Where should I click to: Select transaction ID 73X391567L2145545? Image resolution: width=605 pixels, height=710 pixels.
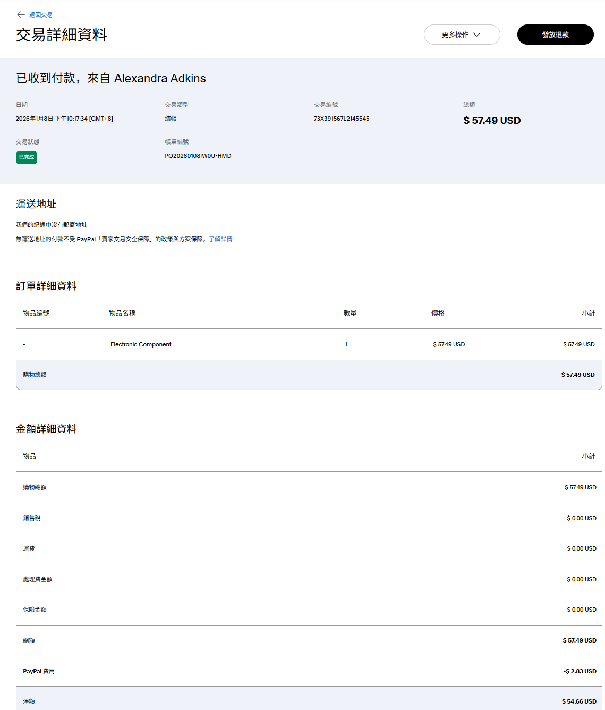[341, 119]
